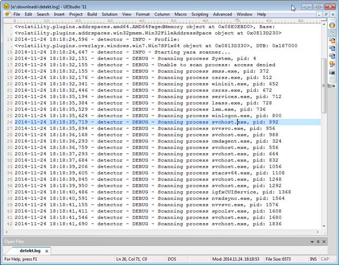Click the green list icon in right toolbar
339x265 pixels.
[332, 33]
